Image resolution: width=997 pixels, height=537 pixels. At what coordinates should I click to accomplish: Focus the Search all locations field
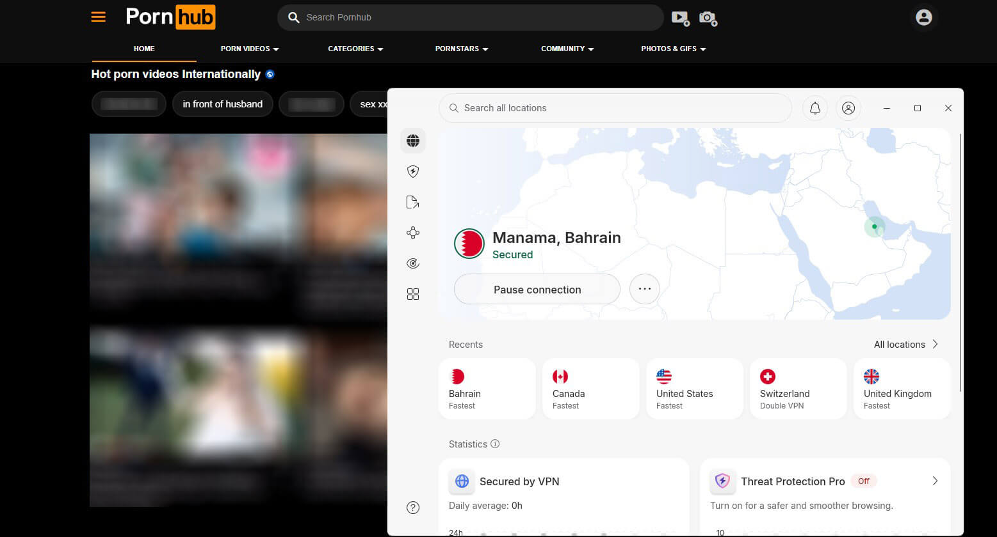click(x=615, y=108)
